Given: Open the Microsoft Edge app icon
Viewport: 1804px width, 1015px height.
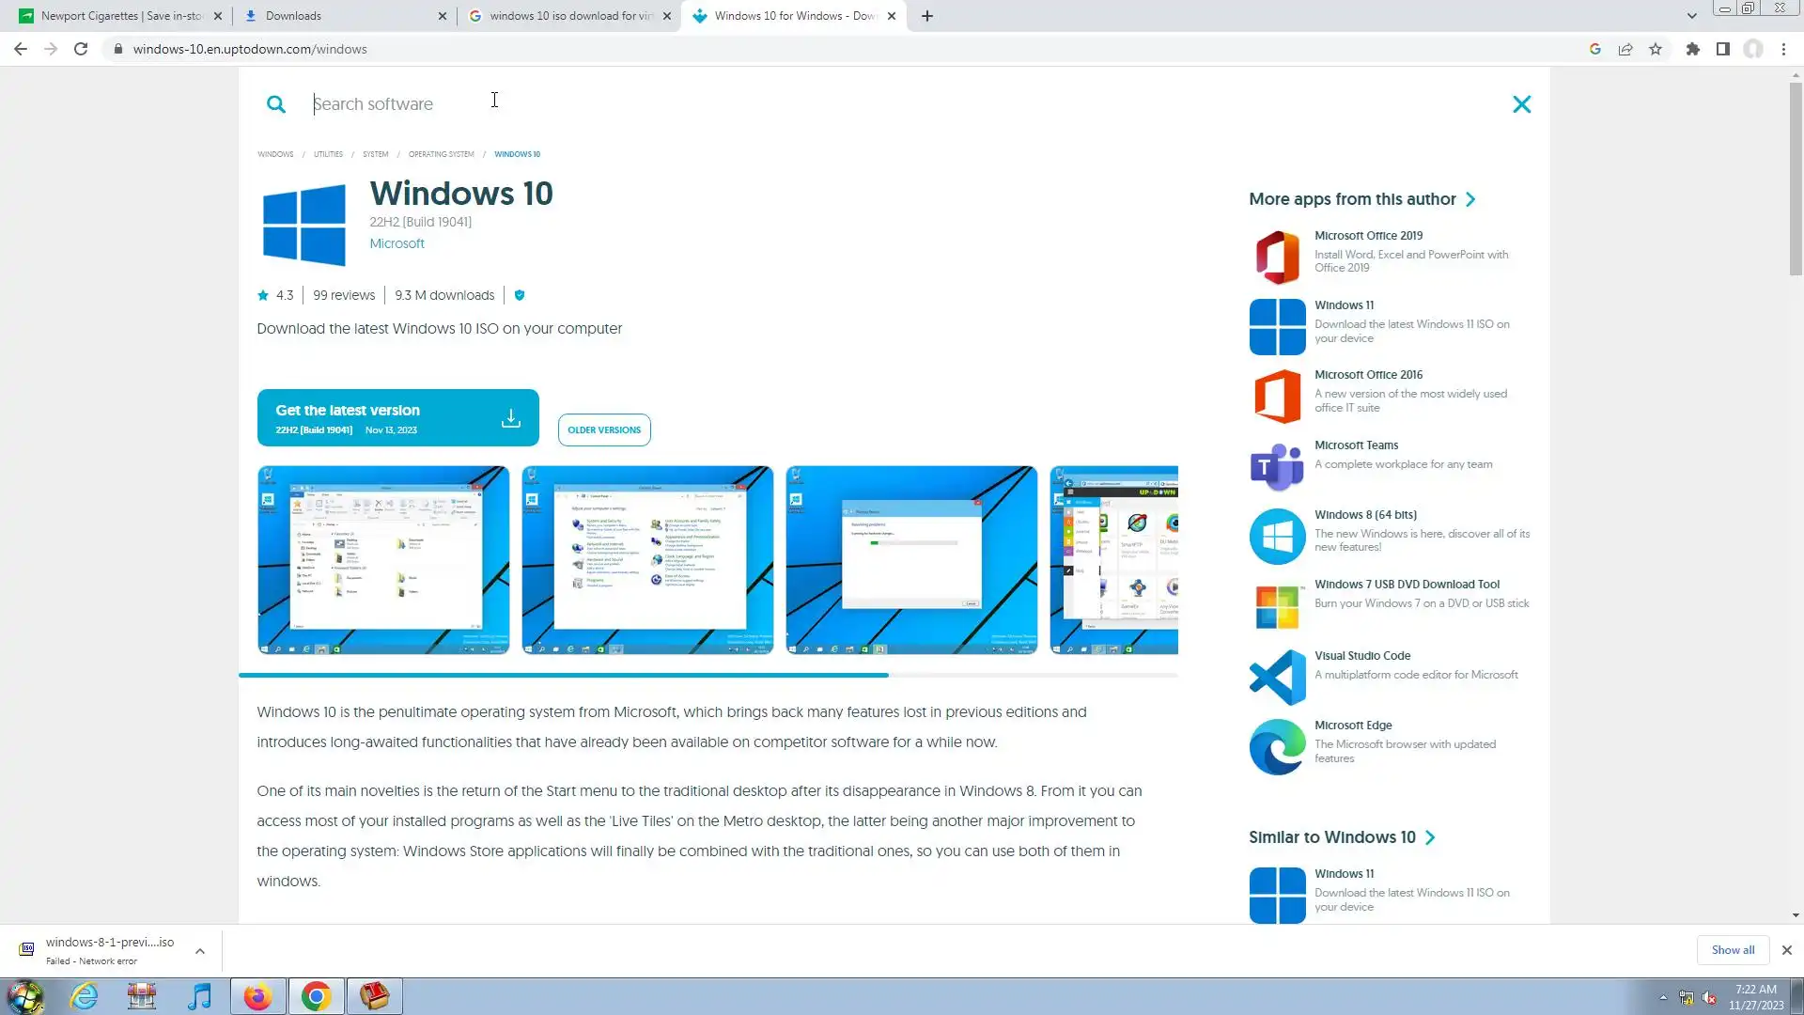Looking at the screenshot, I should click(x=1277, y=747).
